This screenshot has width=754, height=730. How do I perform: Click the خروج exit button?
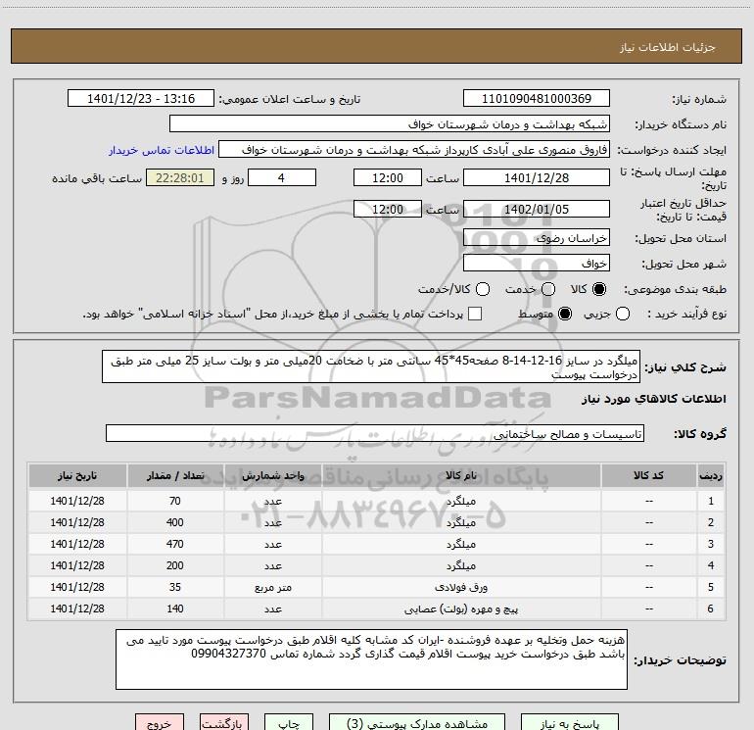pyautogui.click(x=160, y=723)
